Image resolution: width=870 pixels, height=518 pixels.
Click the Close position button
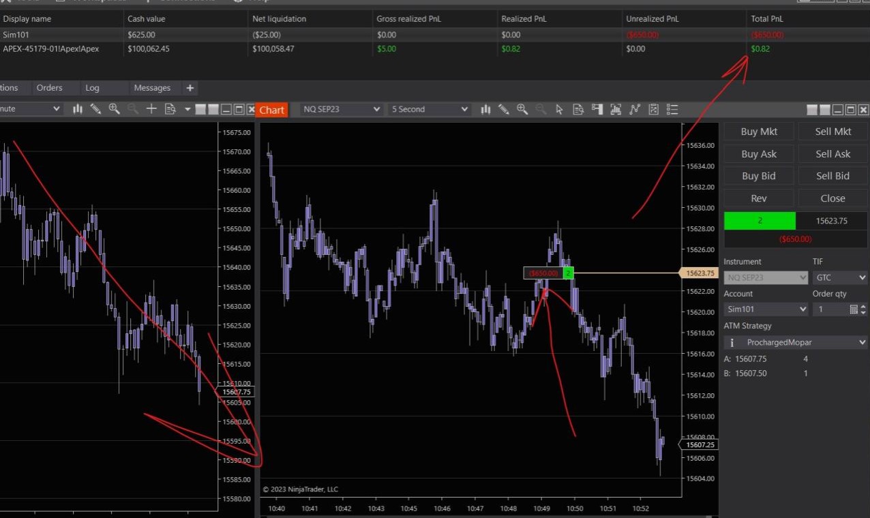pyautogui.click(x=832, y=198)
